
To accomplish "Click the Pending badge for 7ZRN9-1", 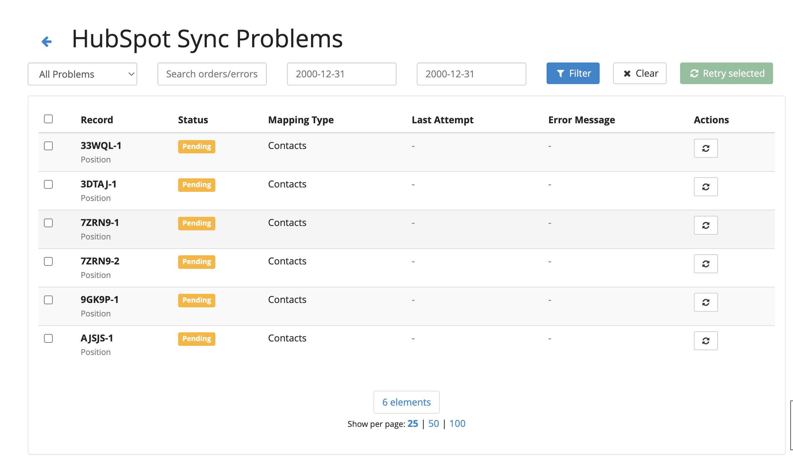I will point(197,223).
